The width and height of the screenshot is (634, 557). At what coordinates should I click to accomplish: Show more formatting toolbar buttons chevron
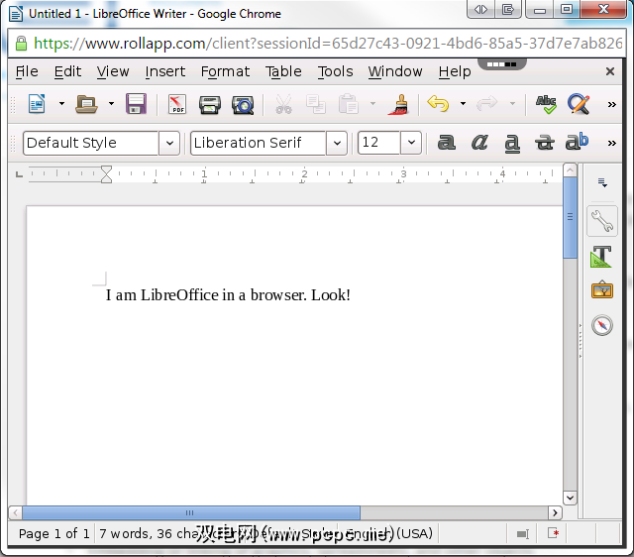(x=612, y=143)
